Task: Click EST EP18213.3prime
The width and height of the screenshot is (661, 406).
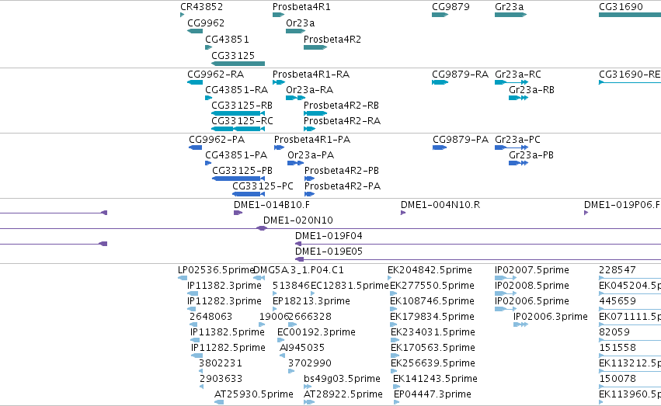Action: 311,301
